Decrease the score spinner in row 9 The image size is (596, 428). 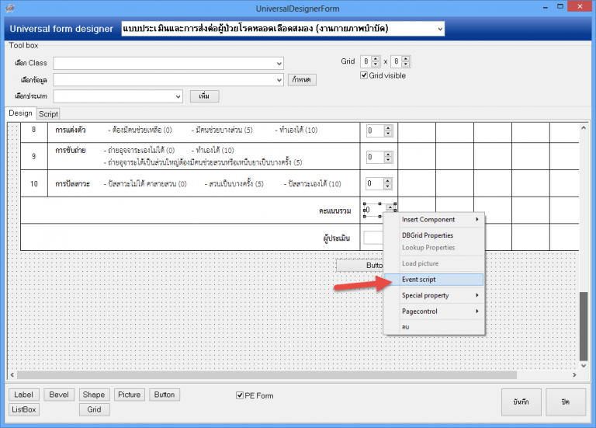tap(388, 160)
